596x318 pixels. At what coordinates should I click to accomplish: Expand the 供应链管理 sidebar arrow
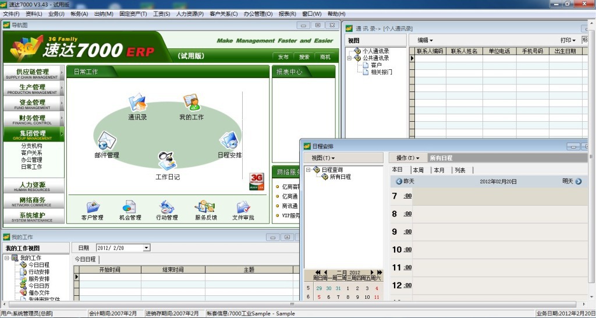coord(62,73)
